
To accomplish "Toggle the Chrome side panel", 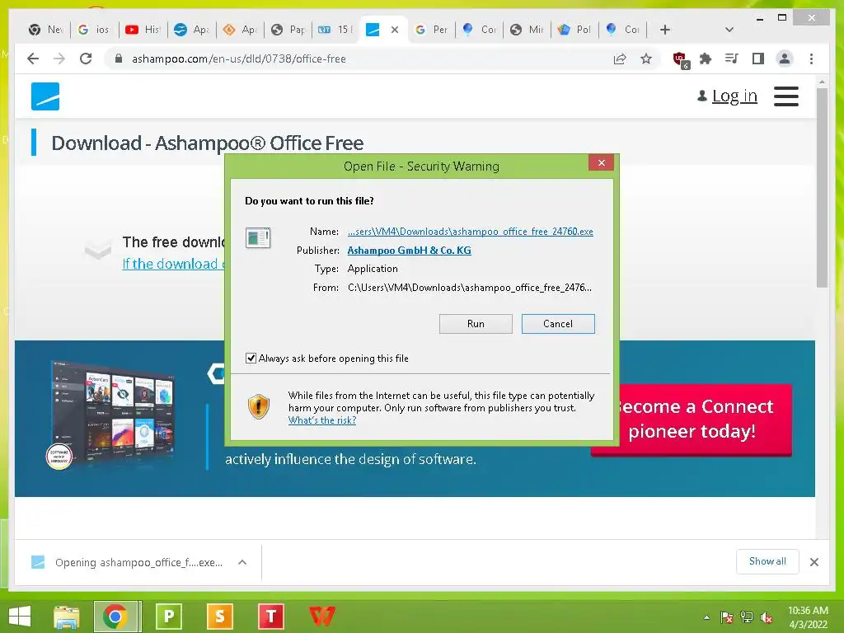I will (758, 59).
